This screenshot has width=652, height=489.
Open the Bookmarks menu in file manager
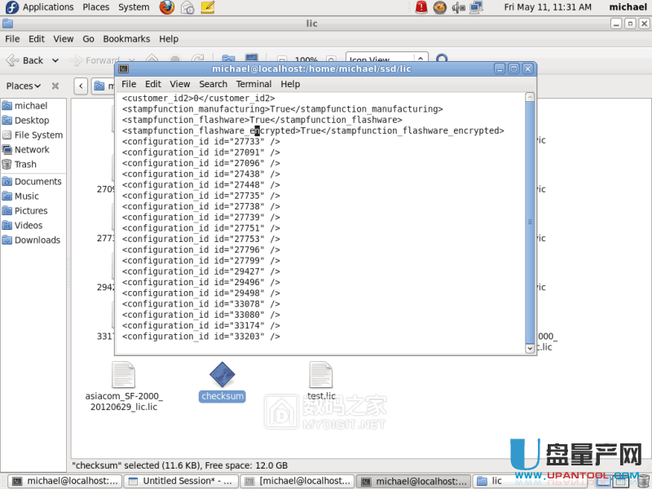(126, 38)
